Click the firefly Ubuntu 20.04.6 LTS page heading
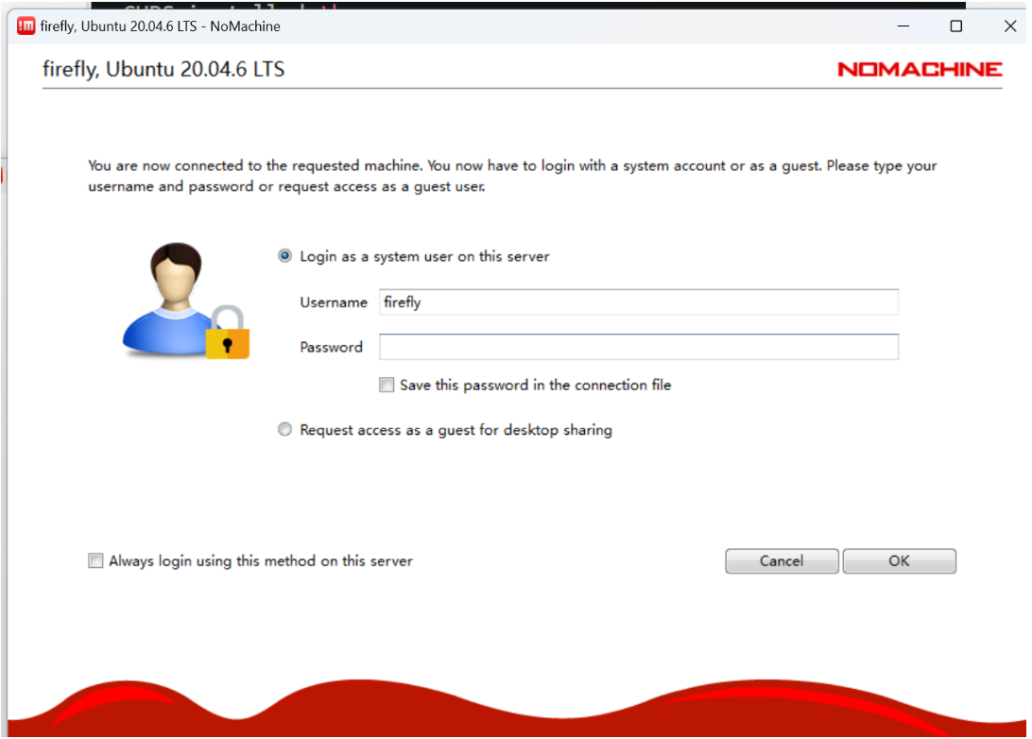The height and width of the screenshot is (739, 1032). coord(163,69)
